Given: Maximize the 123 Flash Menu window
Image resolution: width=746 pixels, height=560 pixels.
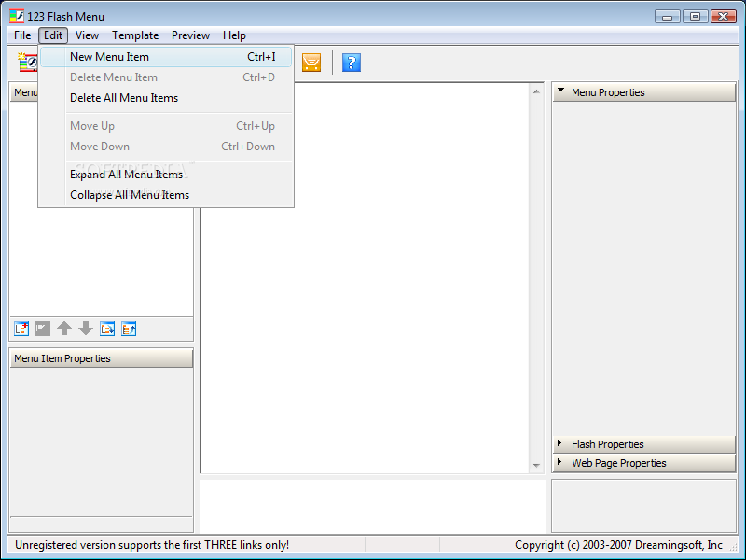Looking at the screenshot, I should [695, 16].
